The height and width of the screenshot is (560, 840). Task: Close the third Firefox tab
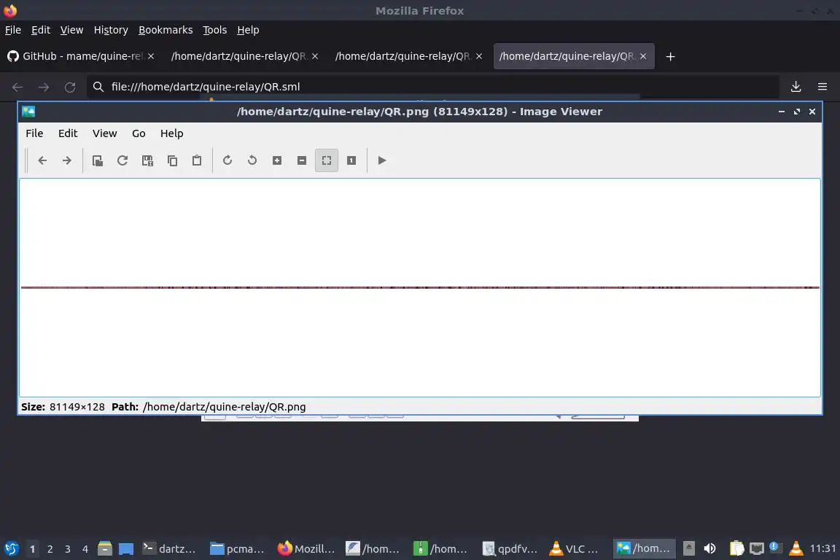pyautogui.click(x=479, y=56)
